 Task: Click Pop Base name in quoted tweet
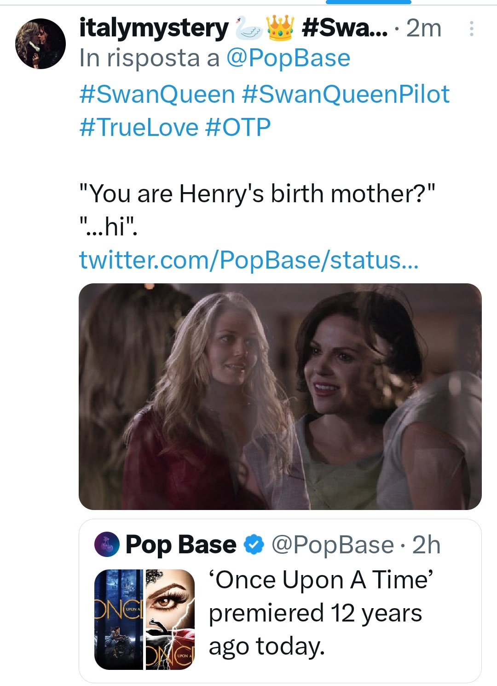(181, 545)
